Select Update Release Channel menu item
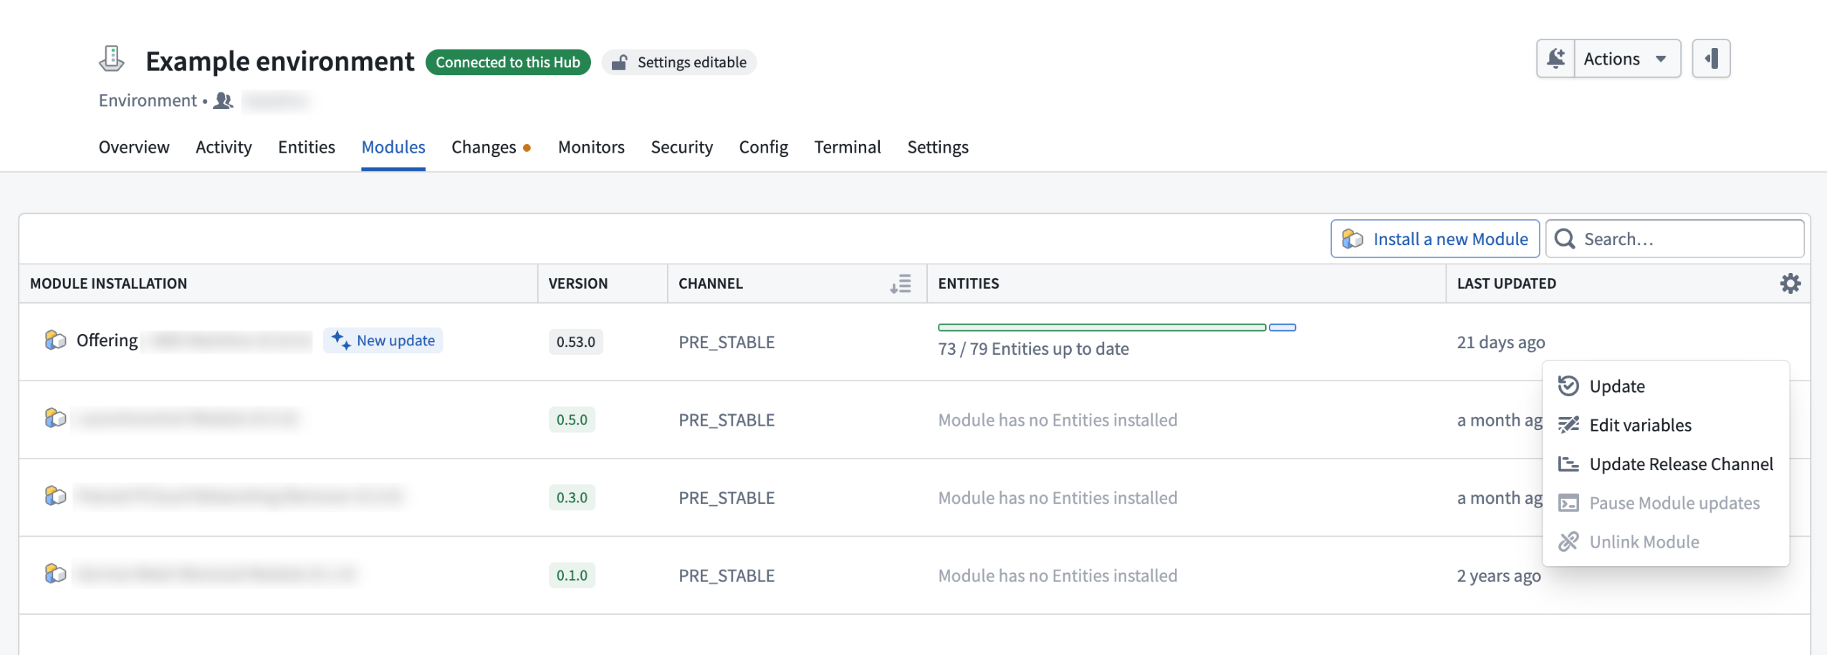 (1666, 464)
